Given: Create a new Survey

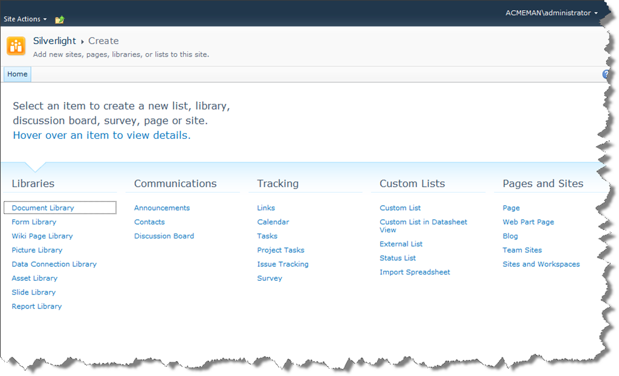Looking at the screenshot, I should coord(270,278).
